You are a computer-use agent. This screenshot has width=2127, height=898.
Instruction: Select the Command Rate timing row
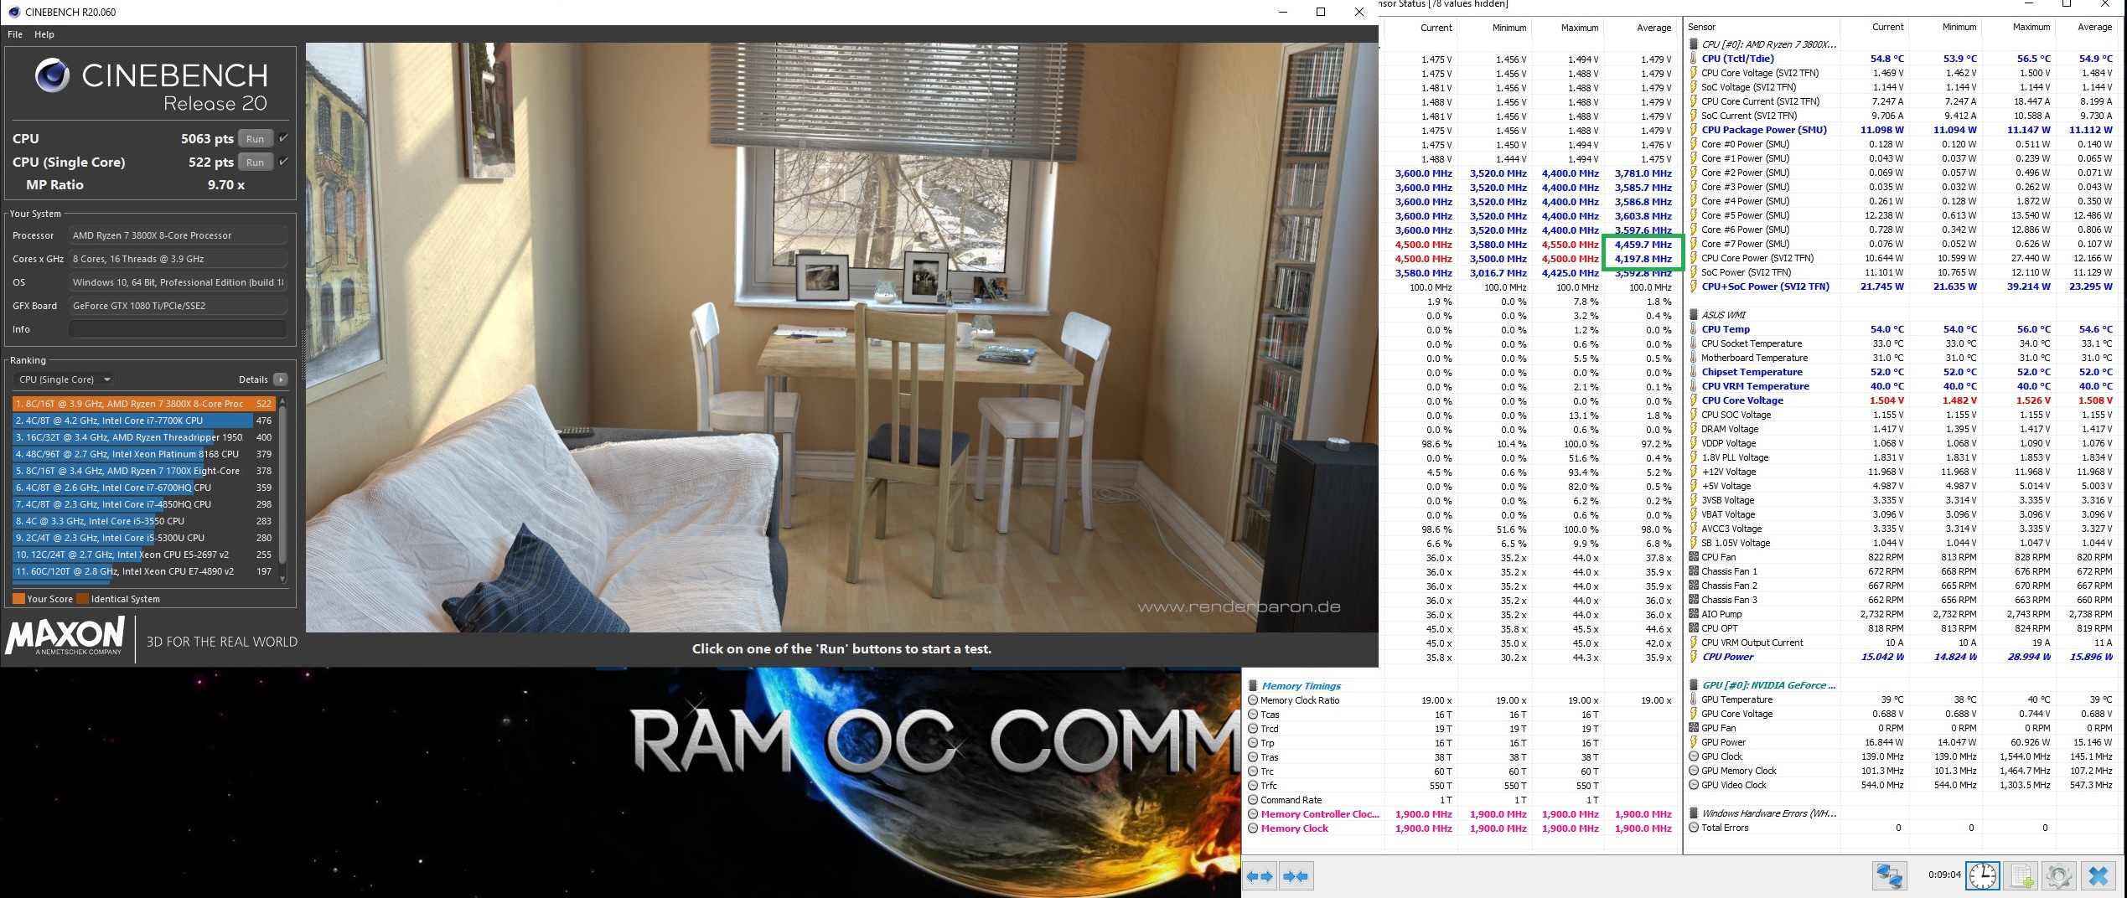(x=1461, y=800)
